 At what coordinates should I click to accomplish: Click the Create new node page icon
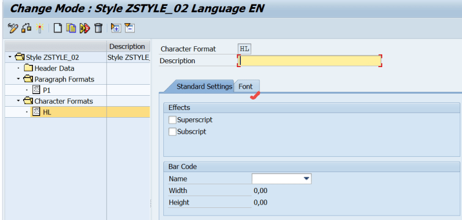(57, 28)
